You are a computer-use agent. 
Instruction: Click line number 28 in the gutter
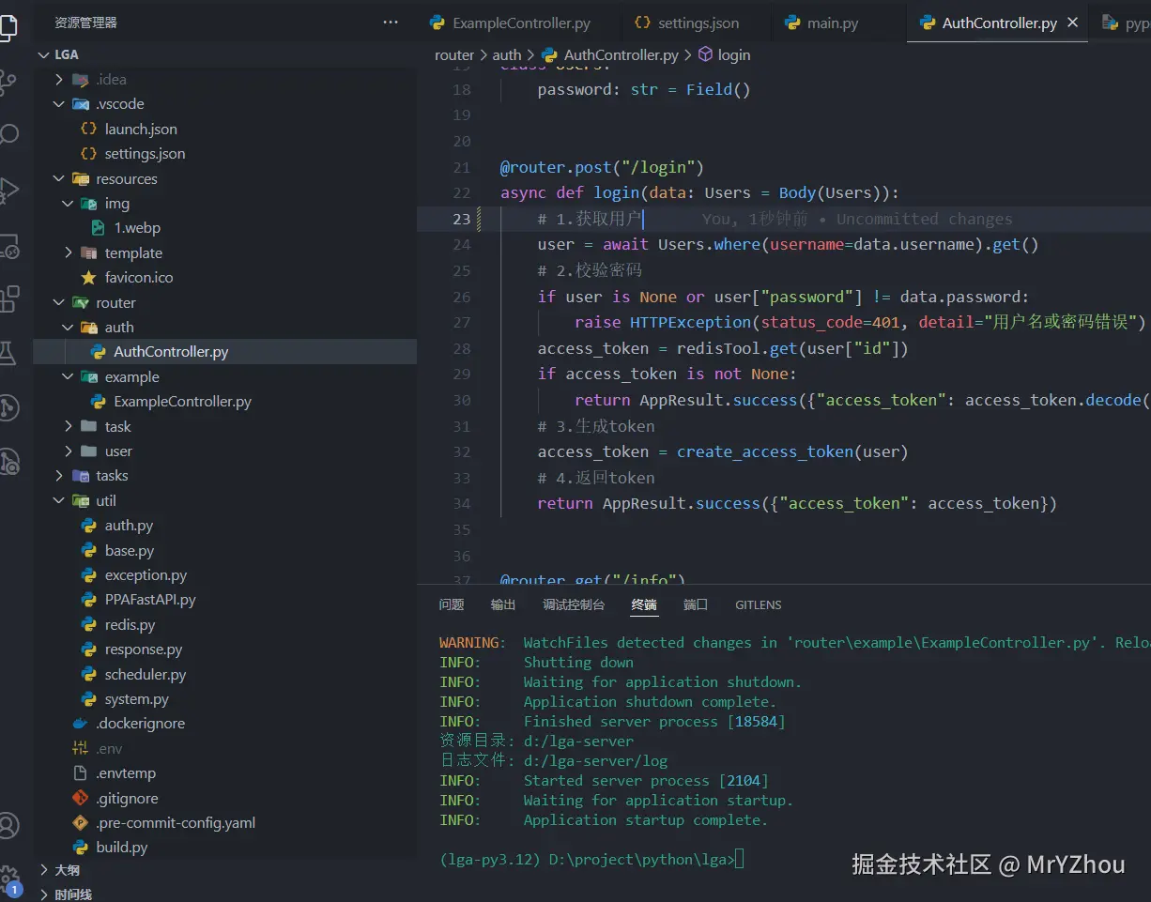pos(461,348)
